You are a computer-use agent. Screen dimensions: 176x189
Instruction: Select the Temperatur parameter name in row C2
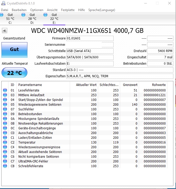point(27,142)
